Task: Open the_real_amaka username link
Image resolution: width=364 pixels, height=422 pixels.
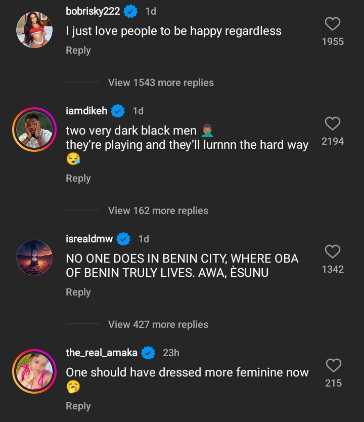Action: (102, 353)
